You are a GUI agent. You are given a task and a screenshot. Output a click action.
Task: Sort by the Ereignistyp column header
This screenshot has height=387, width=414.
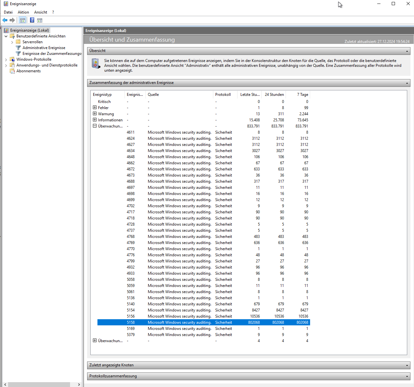click(108, 95)
